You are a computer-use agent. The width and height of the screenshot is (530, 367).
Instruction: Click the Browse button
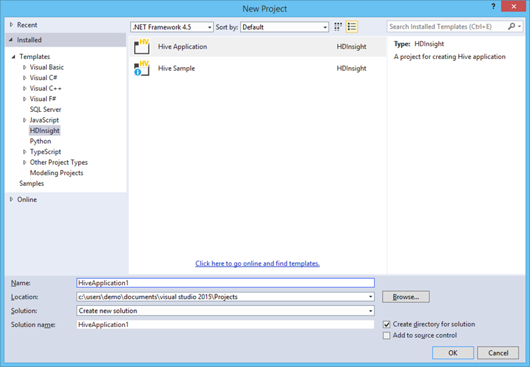pyautogui.click(x=406, y=296)
